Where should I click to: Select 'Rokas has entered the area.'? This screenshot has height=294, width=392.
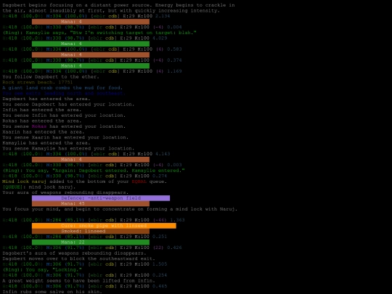pos(42,121)
